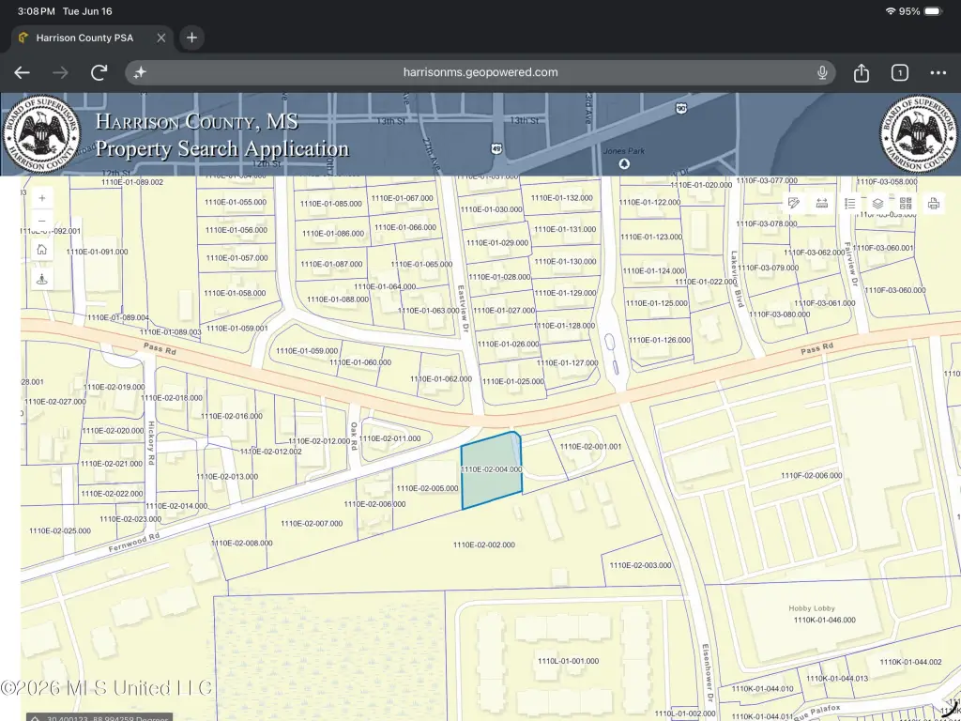961x721 pixels.
Task: Print the current map view
Action: 934,203
